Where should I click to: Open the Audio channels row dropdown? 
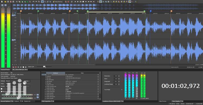98,92
